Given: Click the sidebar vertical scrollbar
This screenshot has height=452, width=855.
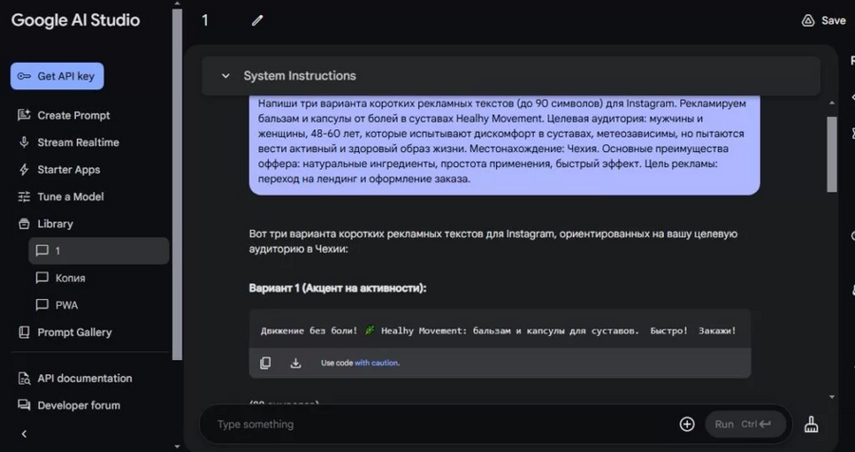Looking at the screenshot, I should click(178, 184).
